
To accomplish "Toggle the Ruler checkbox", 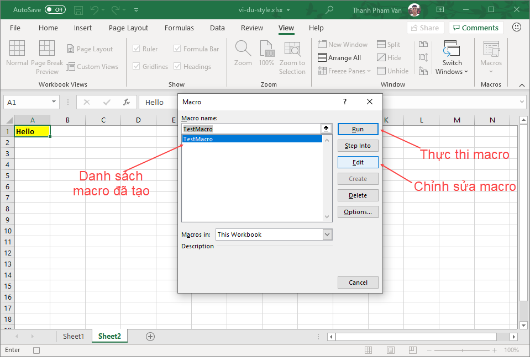I will [x=136, y=49].
